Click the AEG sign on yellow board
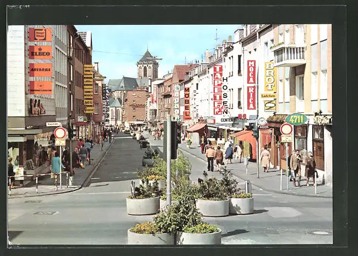 point(89,103)
